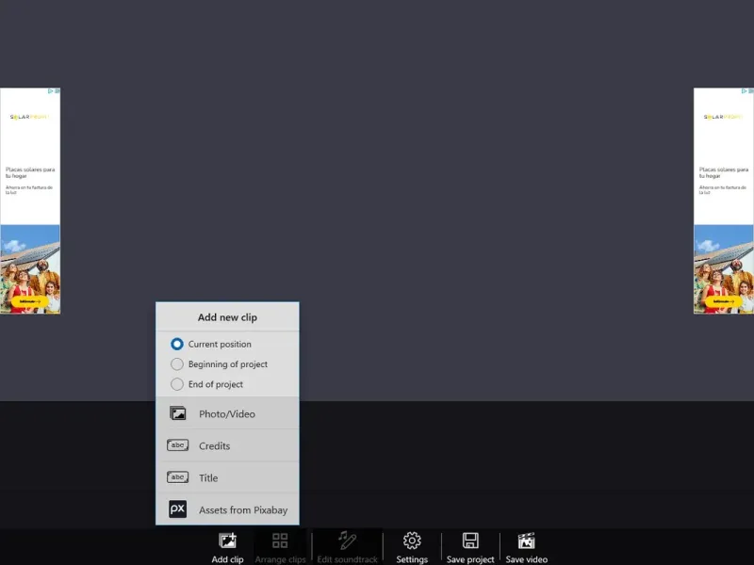Click the Add new clip header text

click(x=227, y=317)
